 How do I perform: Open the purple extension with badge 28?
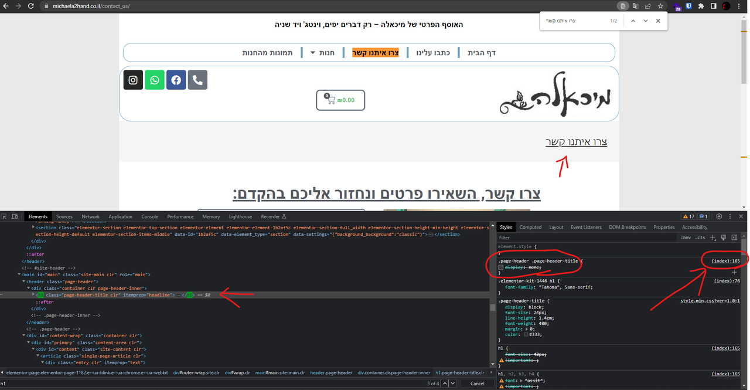(x=677, y=6)
